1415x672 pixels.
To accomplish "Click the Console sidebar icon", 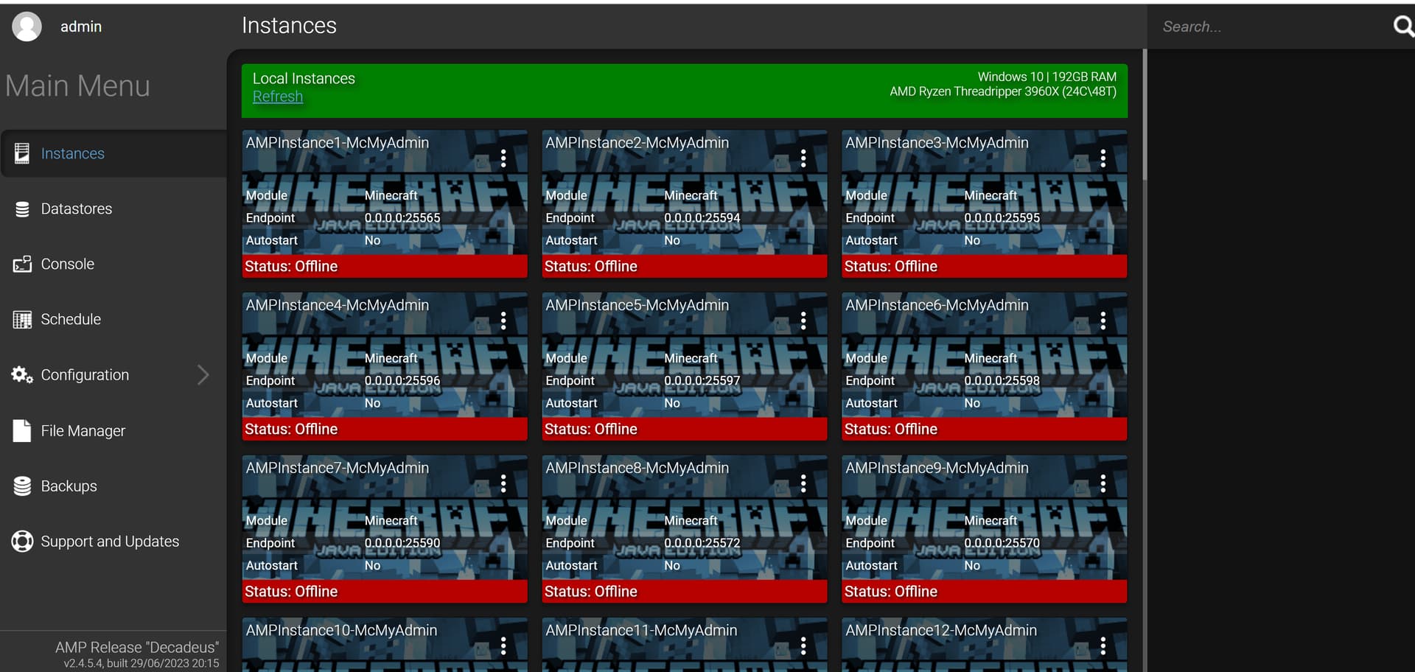I will tap(22, 264).
